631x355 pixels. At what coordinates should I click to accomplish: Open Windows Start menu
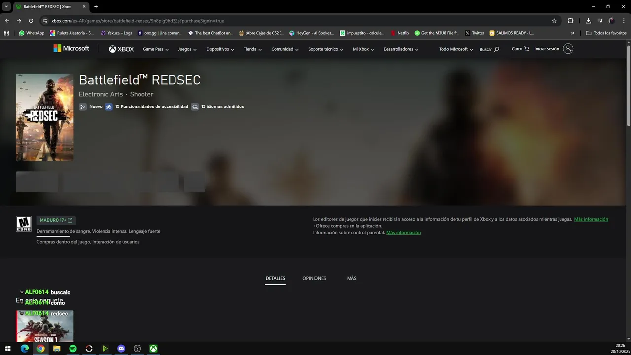pos(8,349)
